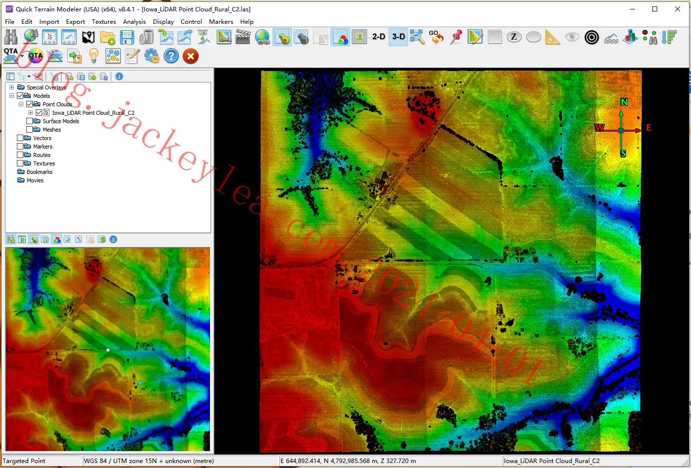The width and height of the screenshot is (691, 468).
Task: Click the binoculars search icon
Action: click(x=11, y=37)
